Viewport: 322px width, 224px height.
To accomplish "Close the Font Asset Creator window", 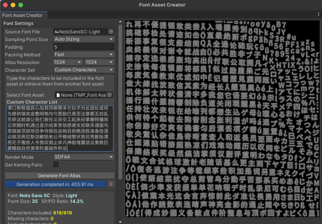I will [5, 5].
